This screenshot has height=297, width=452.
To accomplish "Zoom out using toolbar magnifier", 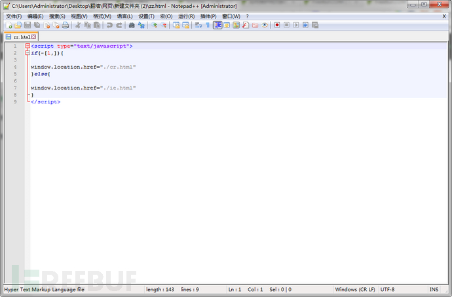I will tap(163, 26).
